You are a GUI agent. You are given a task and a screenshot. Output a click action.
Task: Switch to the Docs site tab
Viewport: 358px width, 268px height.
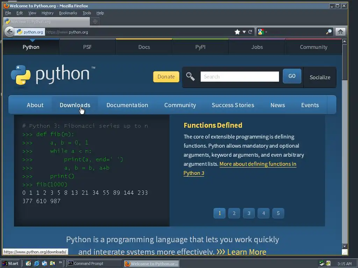point(144,47)
